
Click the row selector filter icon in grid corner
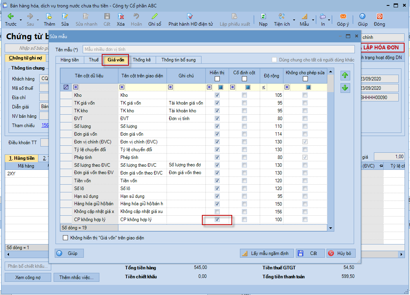66,87
